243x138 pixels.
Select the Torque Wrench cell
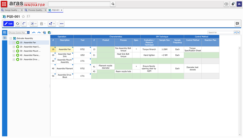(x=149, y=50)
